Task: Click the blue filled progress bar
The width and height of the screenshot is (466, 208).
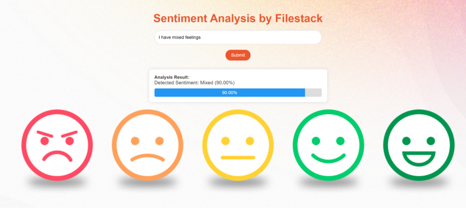Action: coord(194,93)
